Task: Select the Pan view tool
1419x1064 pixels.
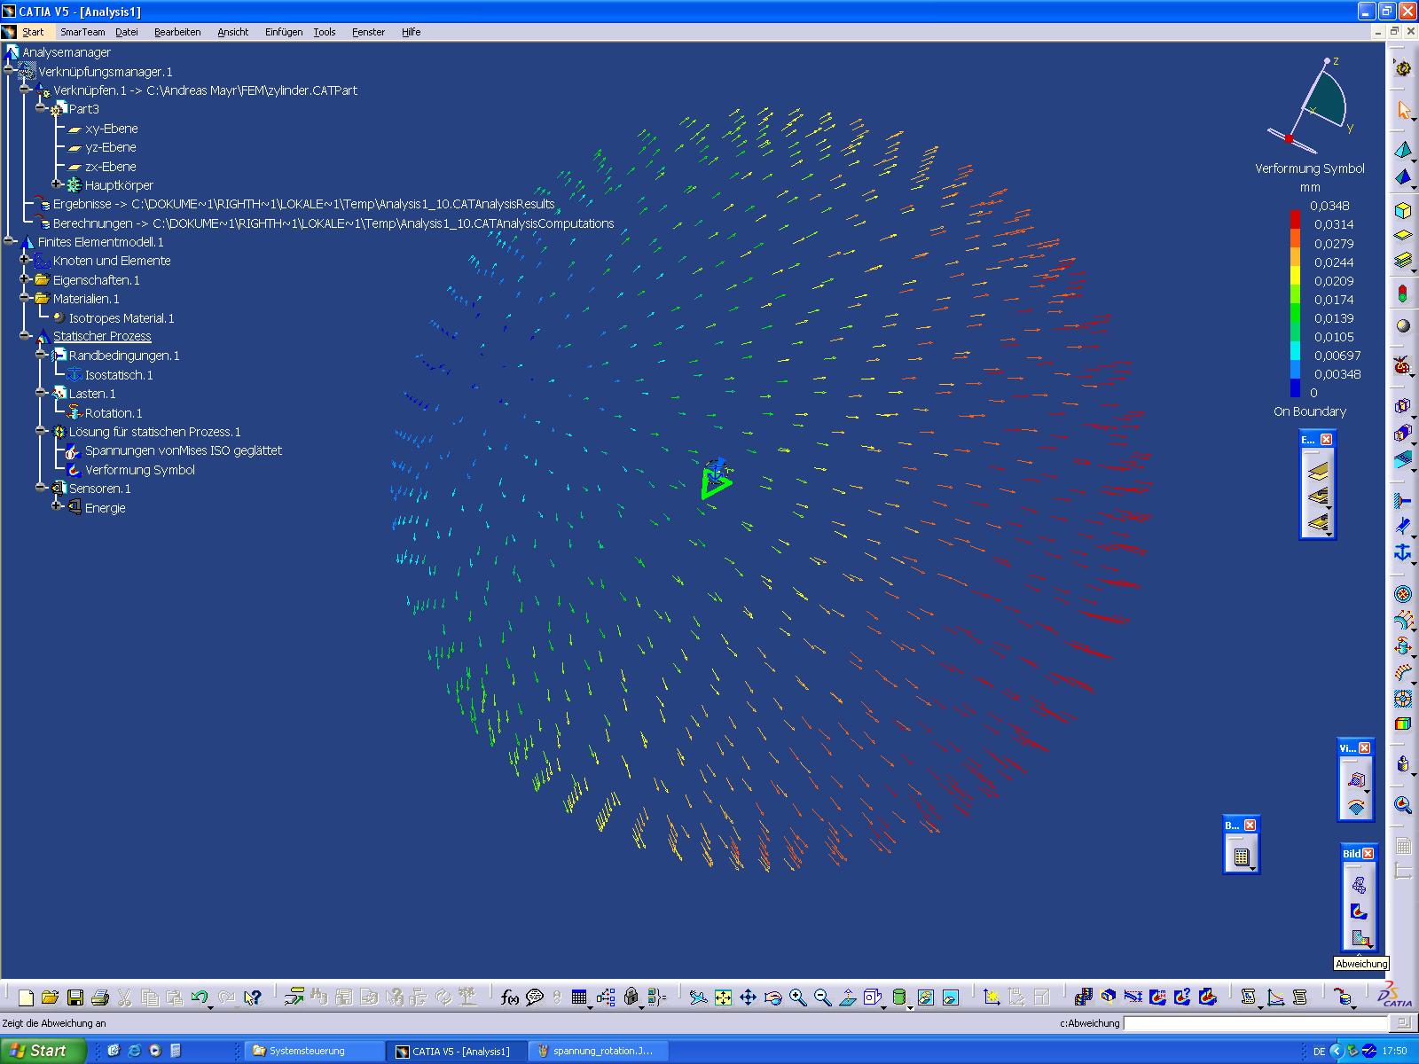Action: tap(748, 997)
